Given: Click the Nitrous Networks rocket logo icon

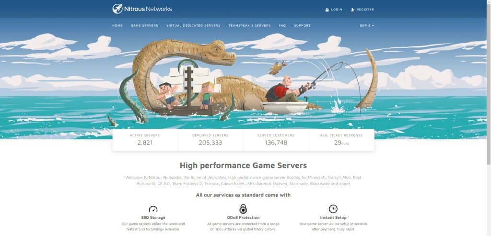Looking at the screenshot, I should tap(117, 9).
